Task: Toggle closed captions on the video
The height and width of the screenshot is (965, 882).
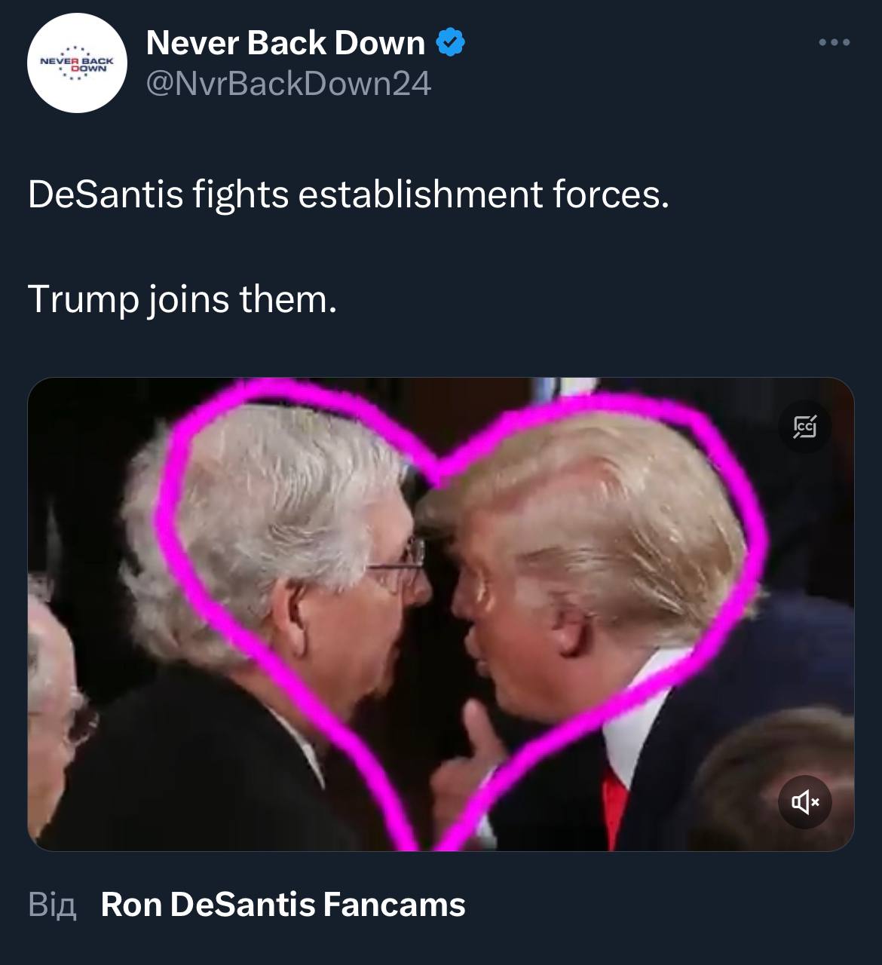Action: point(804,428)
